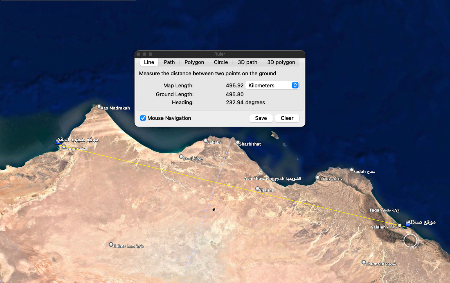The width and height of the screenshot is (450, 283).
Task: Select the Line tab in Ruler
Action: (149, 62)
